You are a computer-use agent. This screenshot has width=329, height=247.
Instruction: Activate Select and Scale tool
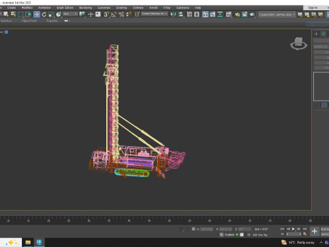click(x=51, y=14)
